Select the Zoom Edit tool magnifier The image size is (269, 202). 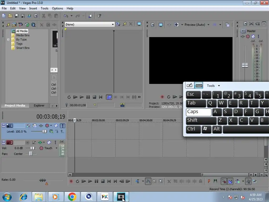coord(161,181)
